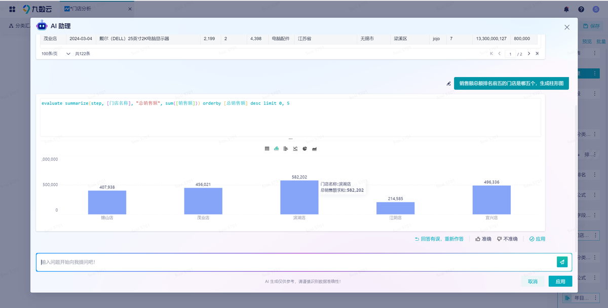Mark the answer as 准确 (thumbs up)
The height and width of the screenshot is (308, 608).
point(483,239)
